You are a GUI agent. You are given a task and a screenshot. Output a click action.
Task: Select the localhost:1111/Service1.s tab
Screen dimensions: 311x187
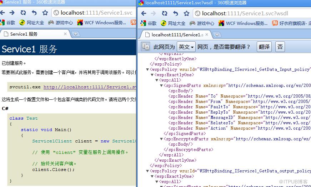(176, 35)
